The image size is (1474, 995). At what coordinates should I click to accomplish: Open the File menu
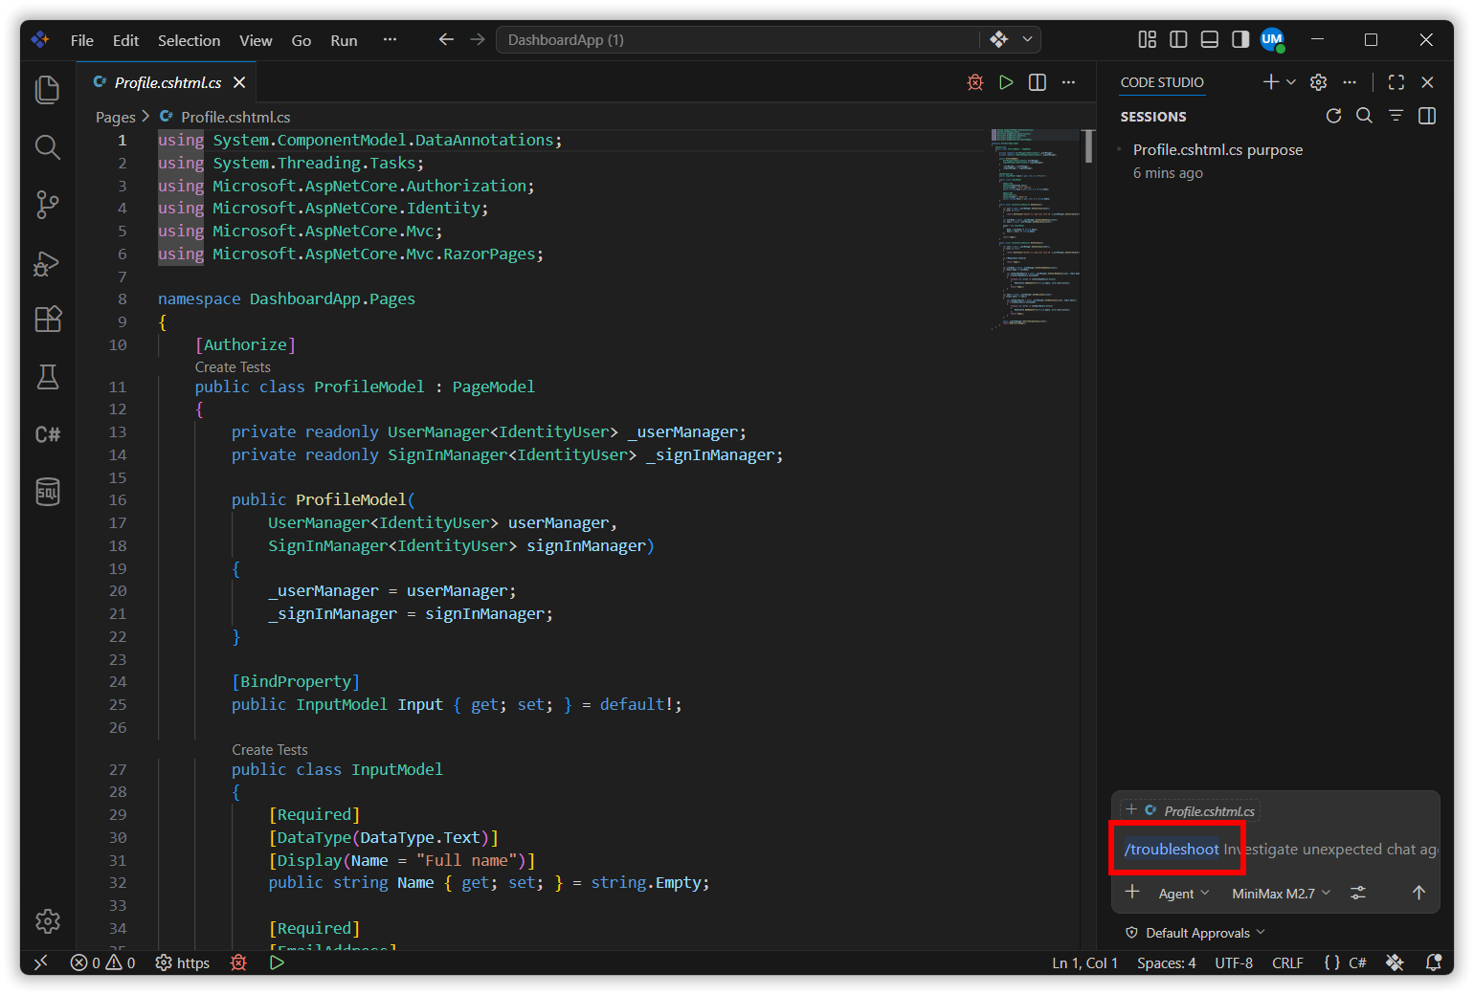pyautogui.click(x=82, y=40)
